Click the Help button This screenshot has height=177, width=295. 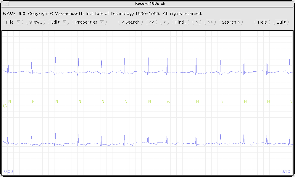(x=262, y=22)
